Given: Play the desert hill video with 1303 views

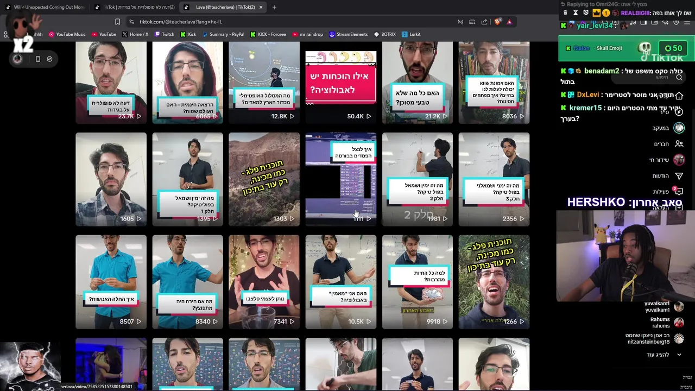Looking at the screenshot, I should coord(264,179).
